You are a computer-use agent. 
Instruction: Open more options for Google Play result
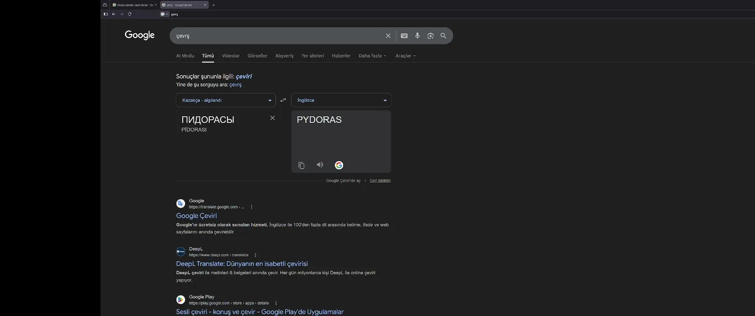pos(276,303)
